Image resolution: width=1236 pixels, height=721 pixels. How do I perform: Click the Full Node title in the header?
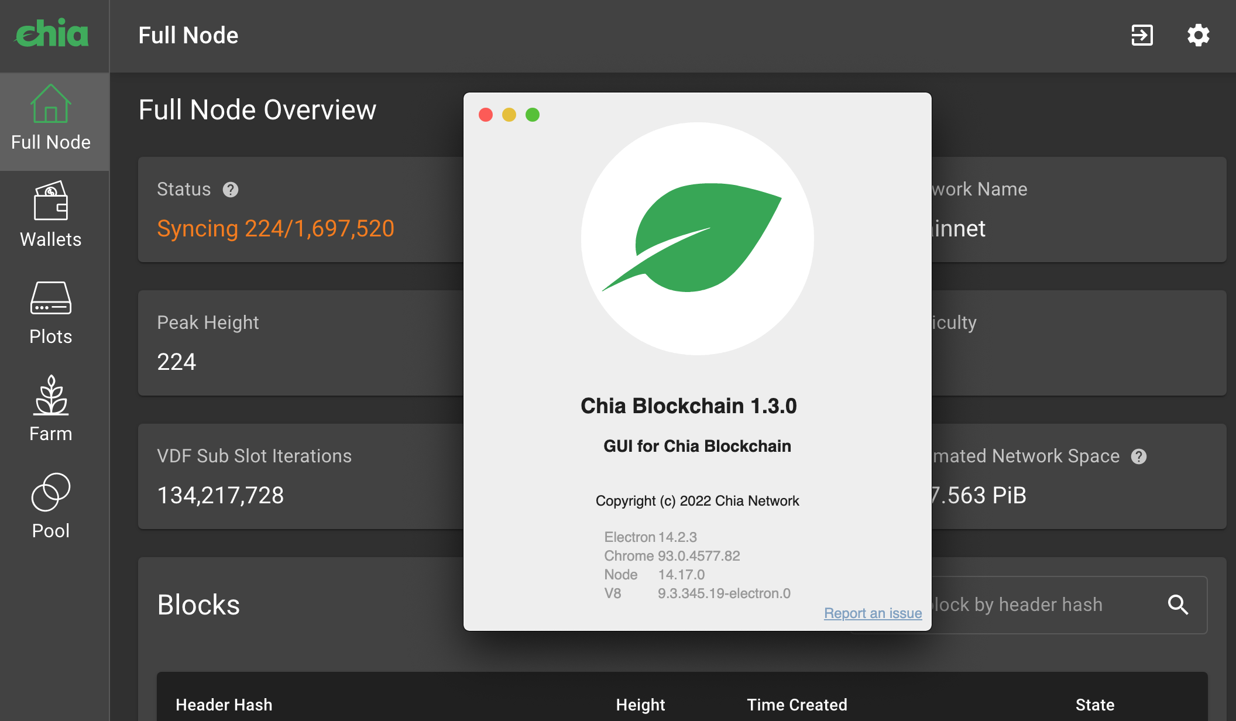188,35
